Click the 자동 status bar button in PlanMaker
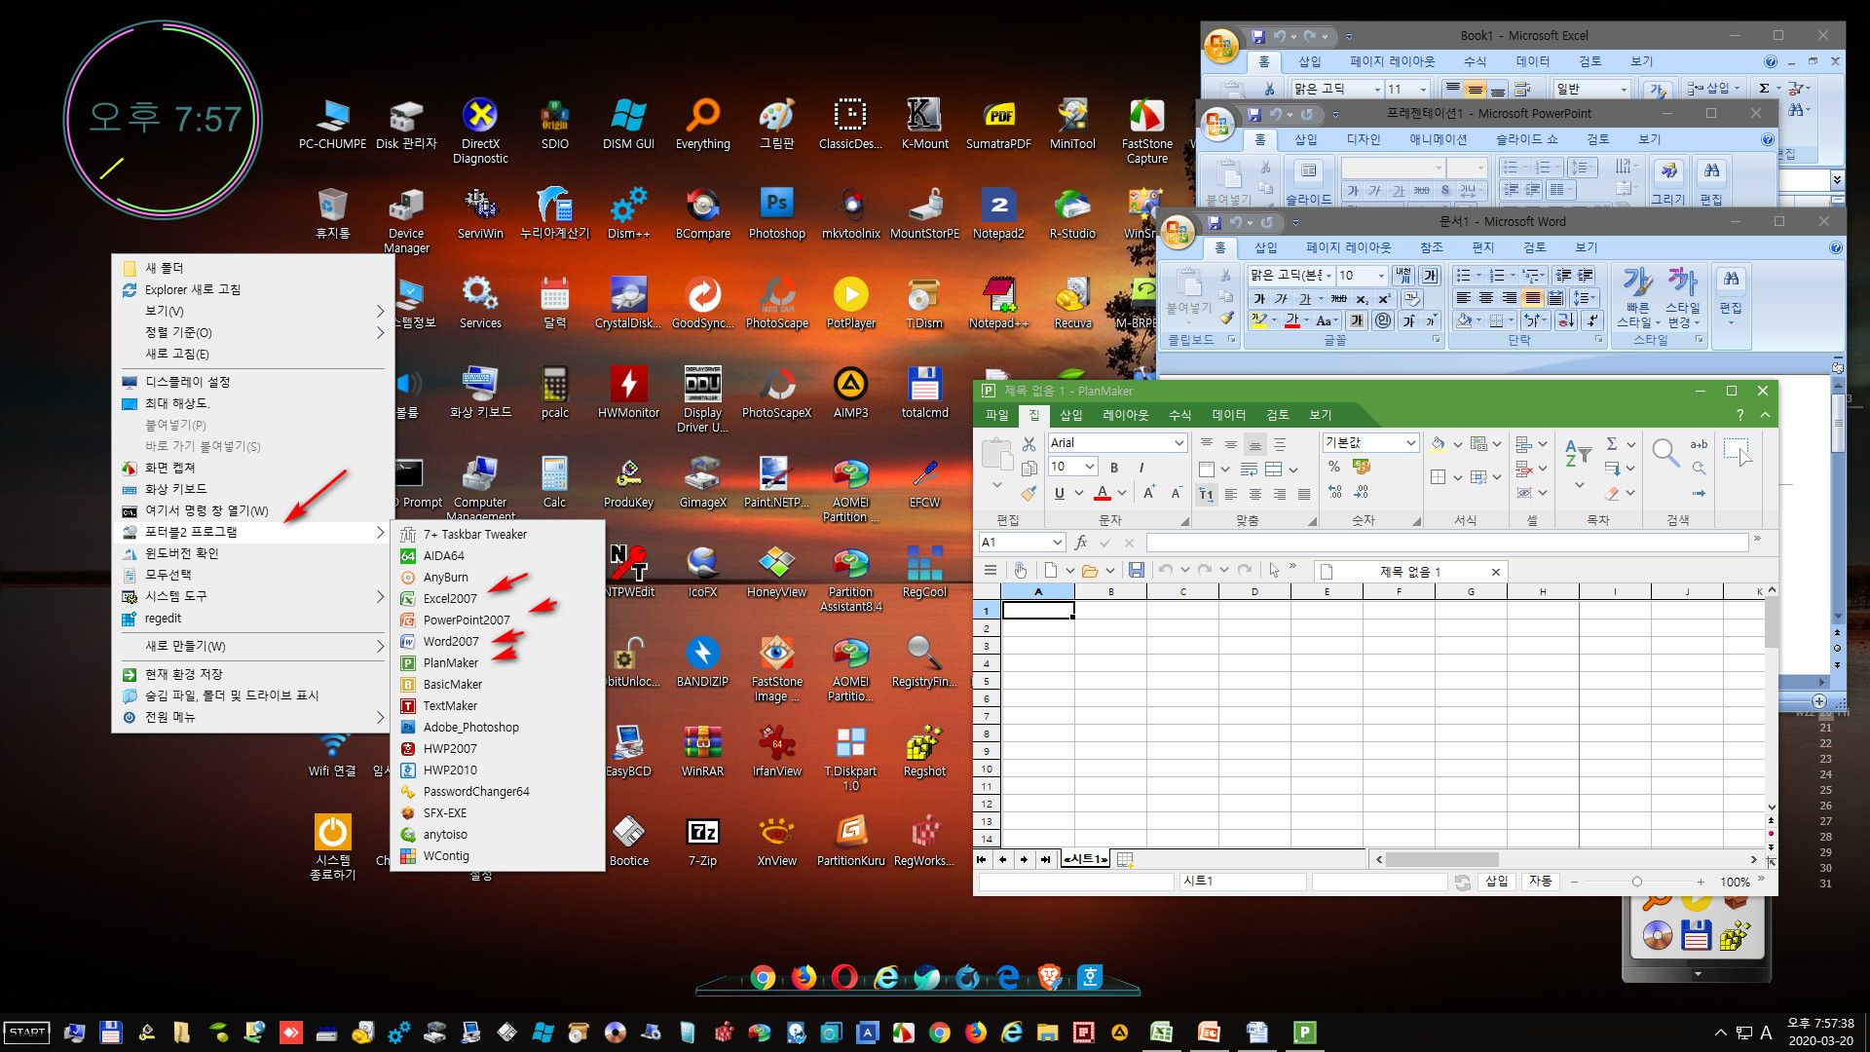 click(1540, 882)
